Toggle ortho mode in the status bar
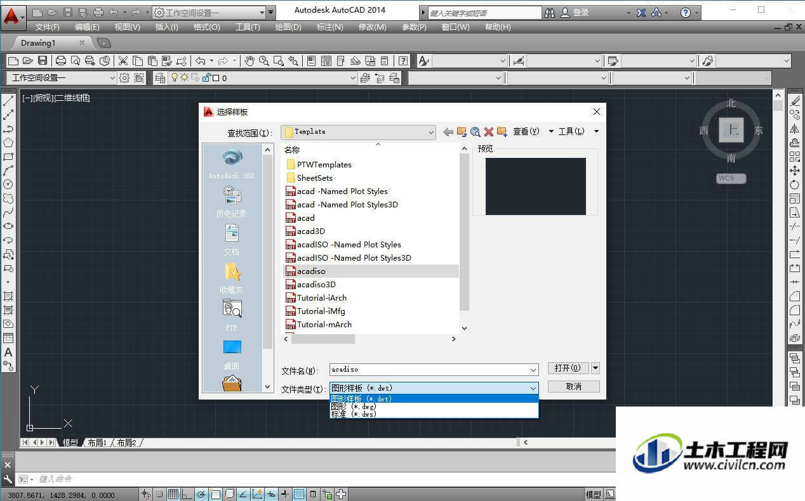805x501 pixels. pyautogui.click(x=187, y=495)
